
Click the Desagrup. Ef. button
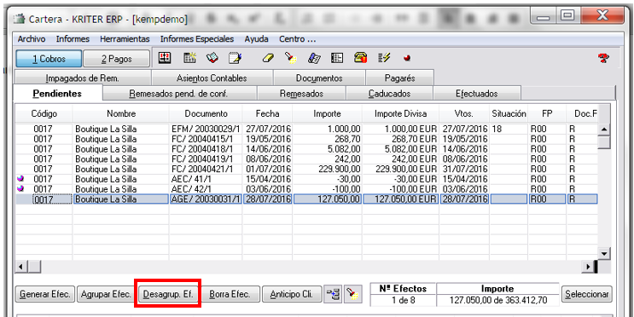168,294
